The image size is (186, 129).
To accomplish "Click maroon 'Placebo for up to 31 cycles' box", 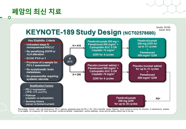I will click(147, 72).
